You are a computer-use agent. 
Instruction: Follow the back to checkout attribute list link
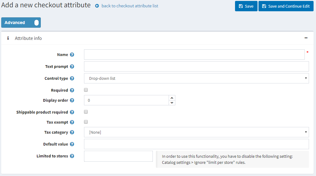click(x=129, y=6)
